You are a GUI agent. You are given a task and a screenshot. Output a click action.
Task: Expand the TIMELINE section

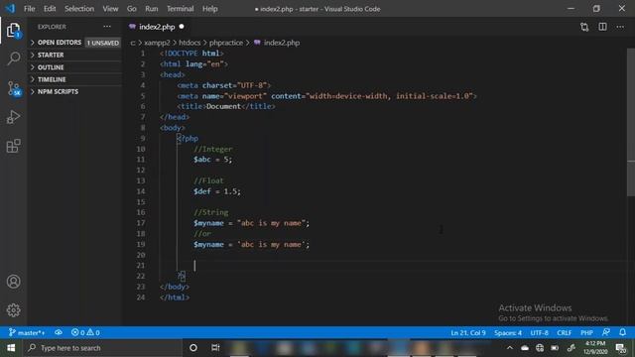click(75, 79)
